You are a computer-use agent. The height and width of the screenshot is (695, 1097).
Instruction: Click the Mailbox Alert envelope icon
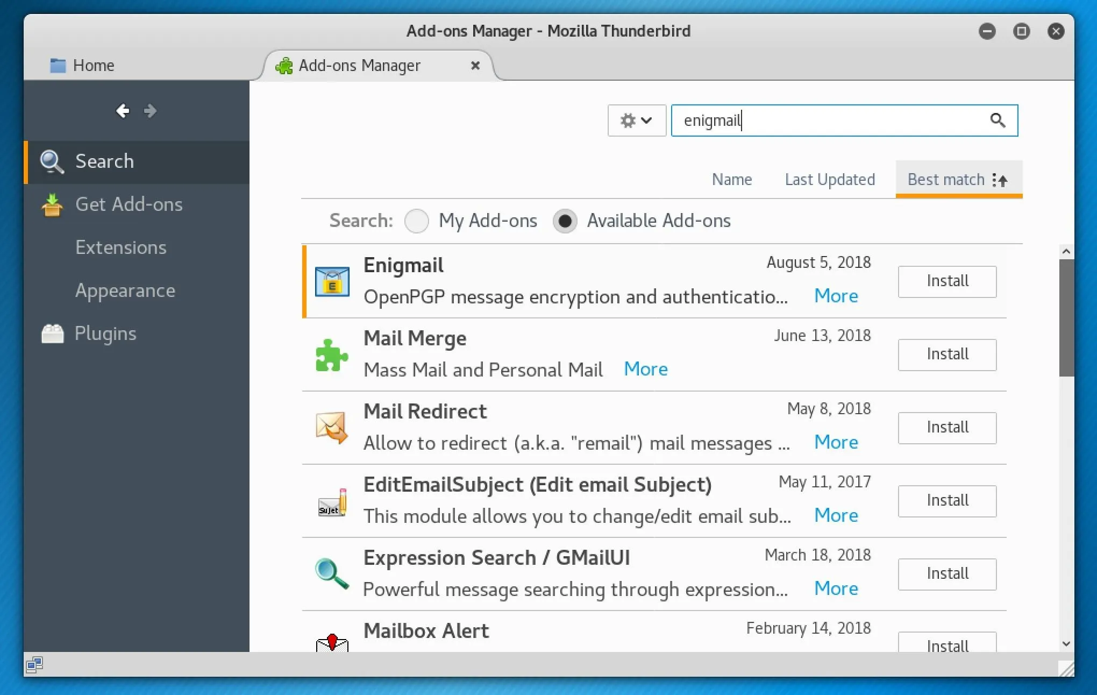click(x=332, y=642)
